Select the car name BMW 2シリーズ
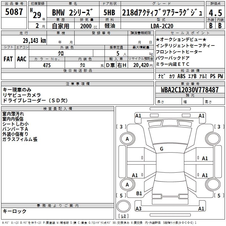Screen dimensions: 226x226 [x=72, y=12]
